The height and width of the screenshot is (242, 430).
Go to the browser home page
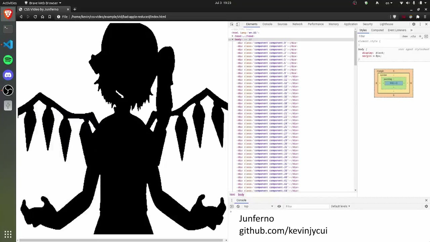[42, 17]
